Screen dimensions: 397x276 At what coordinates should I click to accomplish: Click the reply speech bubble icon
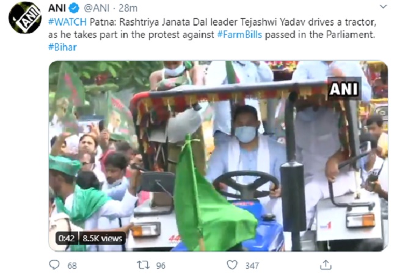pyautogui.click(x=54, y=265)
